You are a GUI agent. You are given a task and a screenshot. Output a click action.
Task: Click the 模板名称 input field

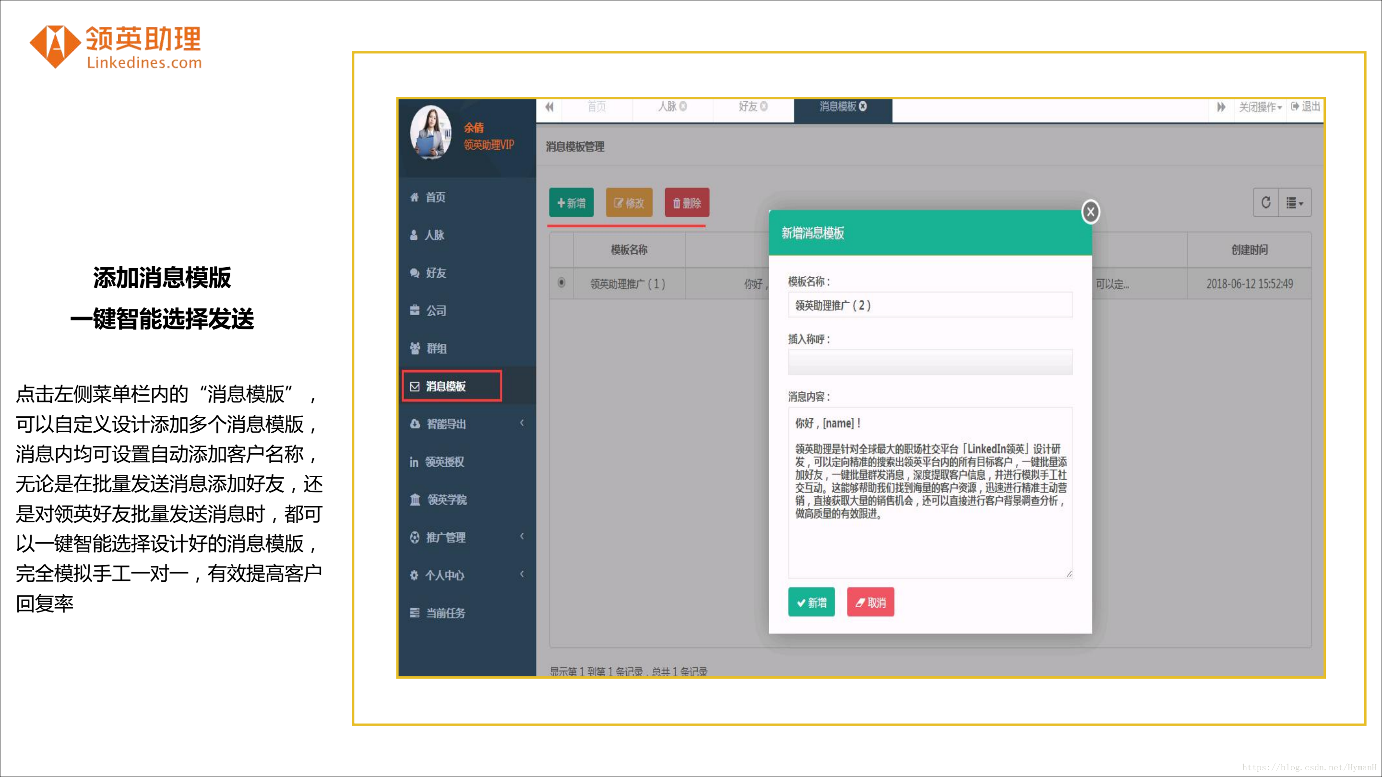pos(930,305)
